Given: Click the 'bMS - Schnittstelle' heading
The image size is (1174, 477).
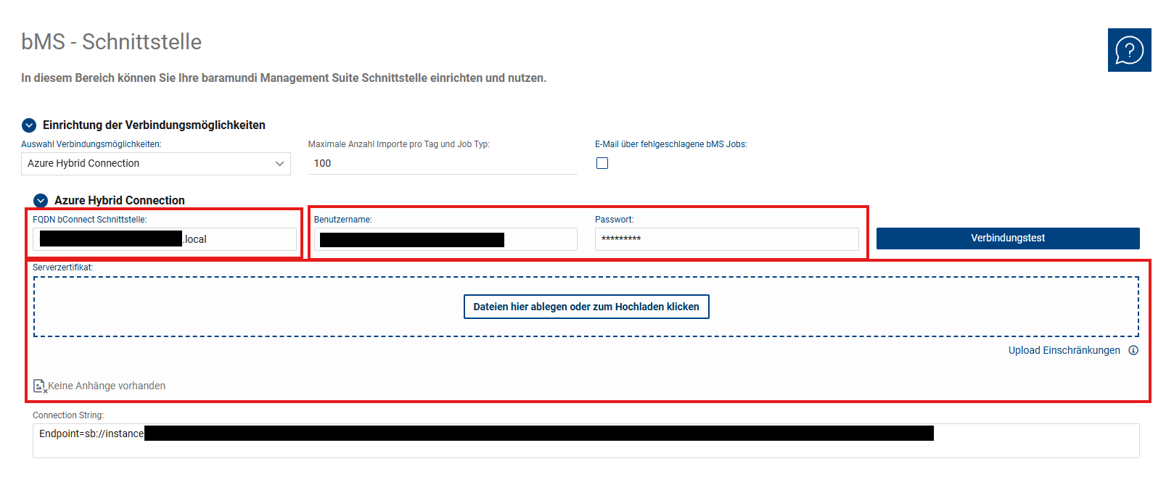Looking at the screenshot, I should tap(112, 42).
